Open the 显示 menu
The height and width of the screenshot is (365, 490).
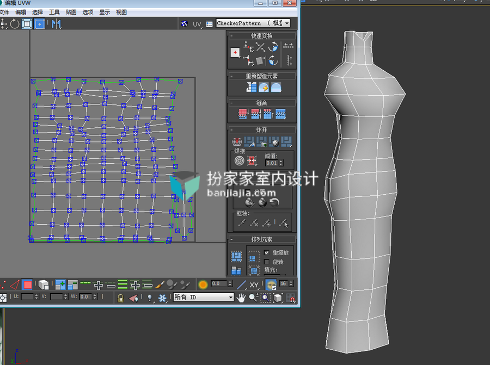[105, 12]
